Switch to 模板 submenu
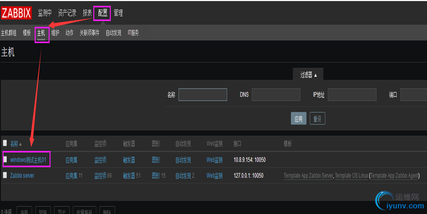Image resolution: width=427 pixels, height=214 pixels. [x=27, y=33]
